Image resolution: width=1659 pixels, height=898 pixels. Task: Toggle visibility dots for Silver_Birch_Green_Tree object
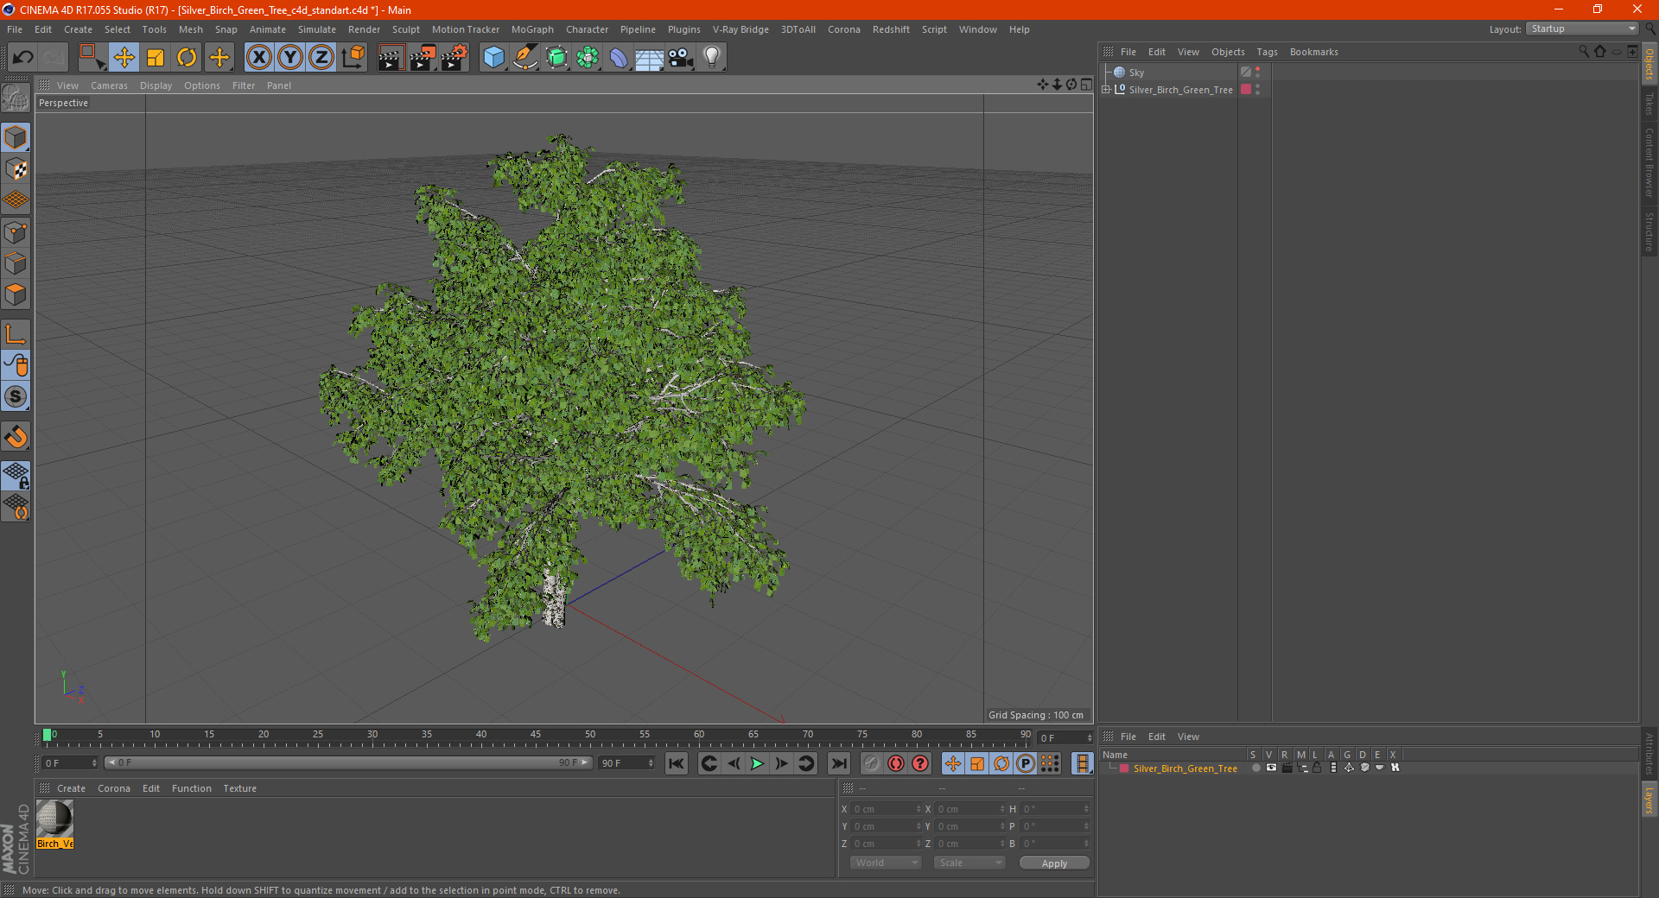click(x=1258, y=90)
